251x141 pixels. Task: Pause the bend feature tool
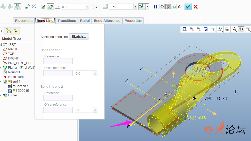pyautogui.click(x=156, y=7)
